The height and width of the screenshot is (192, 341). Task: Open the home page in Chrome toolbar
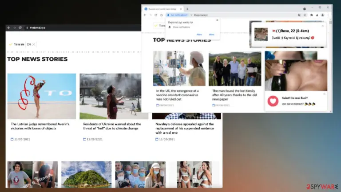161,15
